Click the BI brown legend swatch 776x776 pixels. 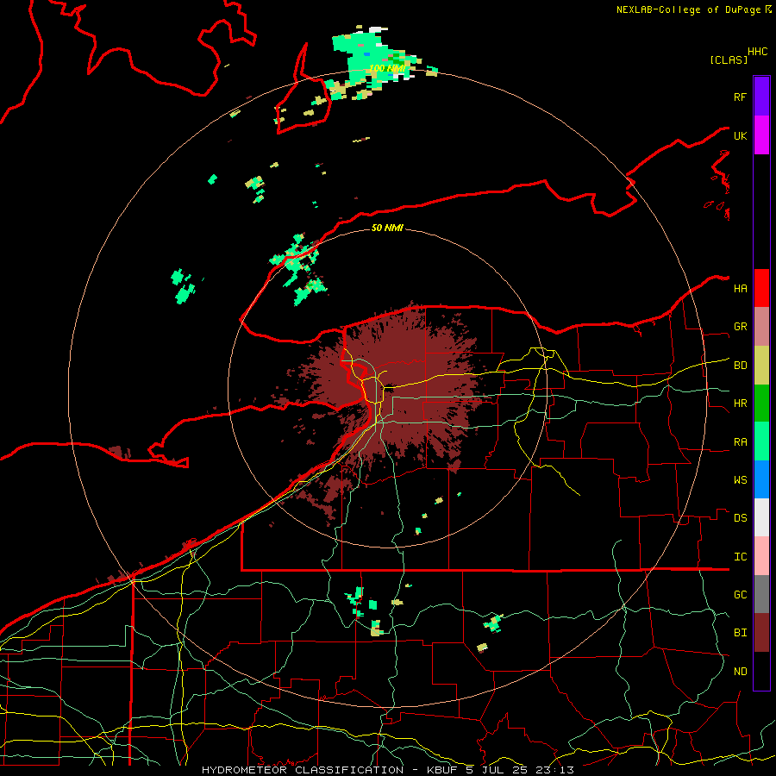761,633
